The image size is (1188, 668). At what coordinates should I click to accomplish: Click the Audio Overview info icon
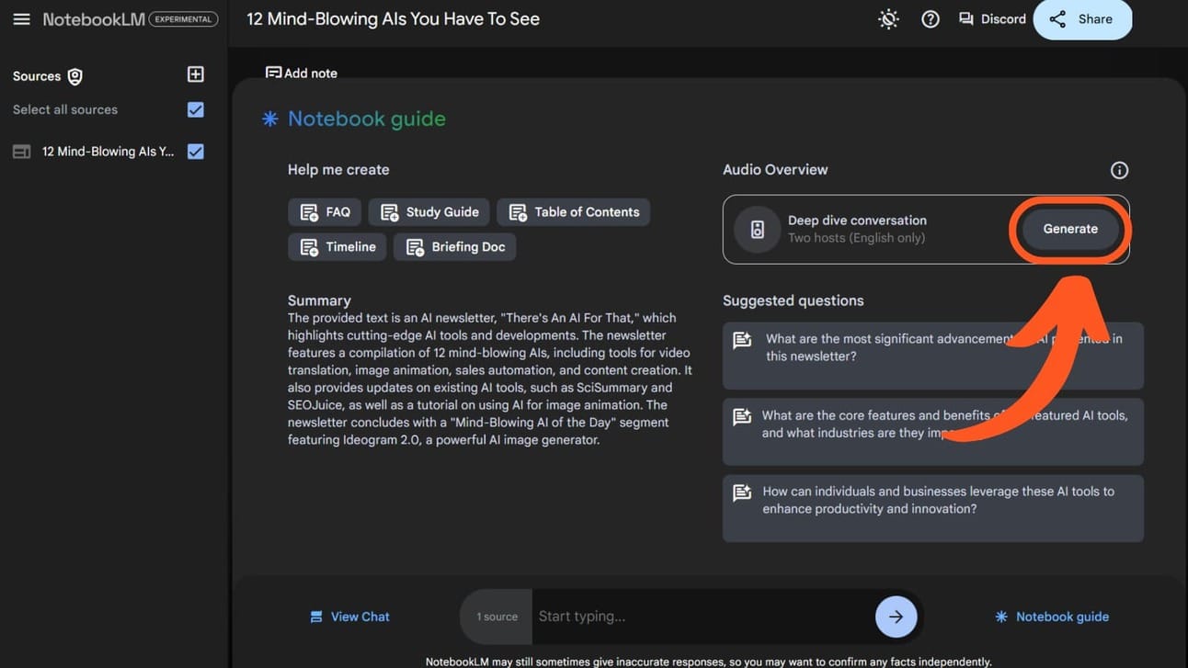point(1119,170)
